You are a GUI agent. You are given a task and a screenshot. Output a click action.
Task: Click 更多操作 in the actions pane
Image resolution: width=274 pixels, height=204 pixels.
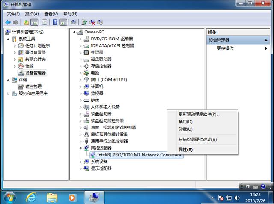tap(225, 48)
